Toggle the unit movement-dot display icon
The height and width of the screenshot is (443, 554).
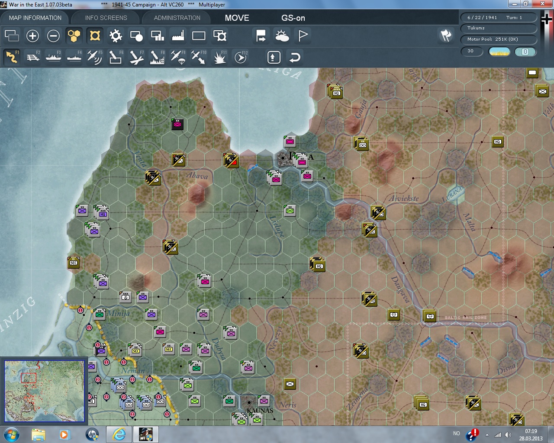pos(136,35)
